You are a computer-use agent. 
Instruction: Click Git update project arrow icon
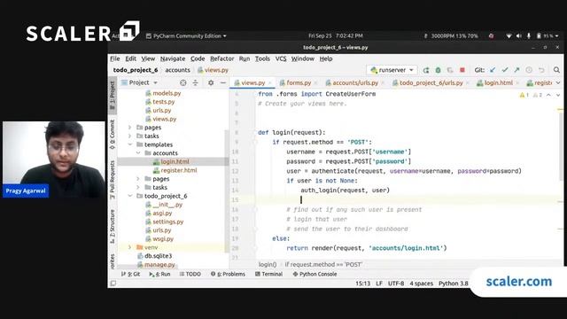point(493,70)
